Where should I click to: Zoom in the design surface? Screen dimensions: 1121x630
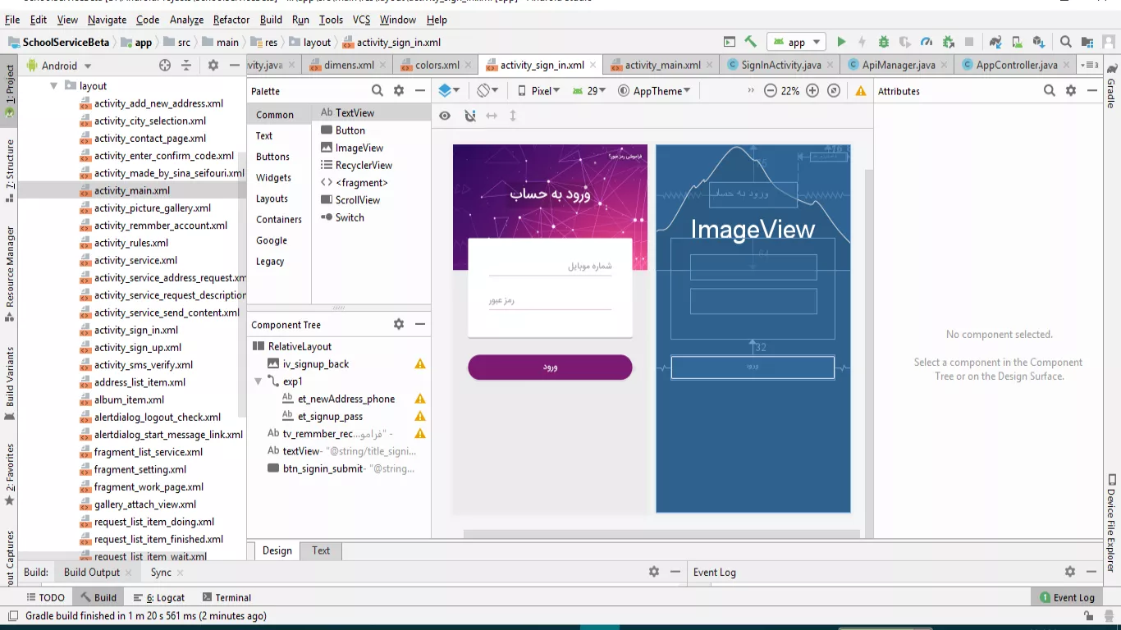point(812,91)
